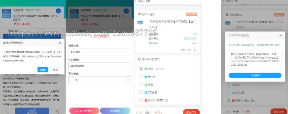Go back from 确认订单 on the rightmost screen
This screenshot has height=114, width=288.
tap(223, 1)
